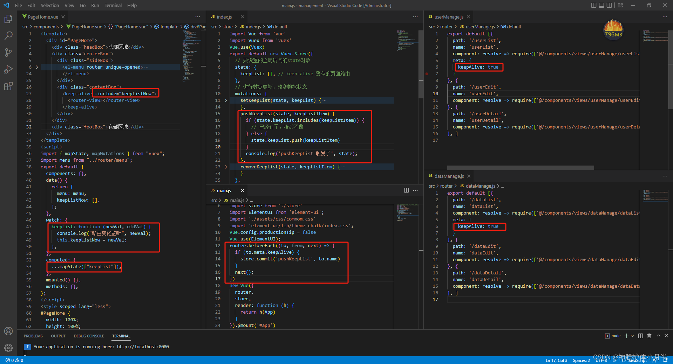Expand folded el-menu at line 6 in PageHome.vue
This screenshot has height=364, width=673.
pyautogui.click(x=37, y=67)
